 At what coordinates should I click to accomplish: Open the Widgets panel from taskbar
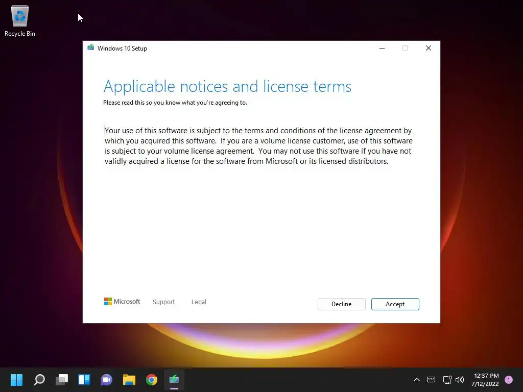84,380
